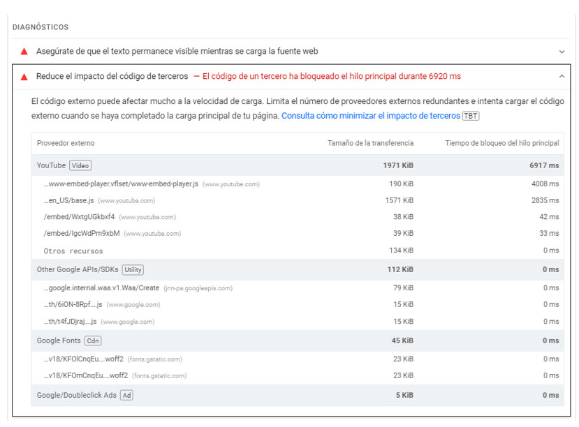Click the red 6920 ms blocked-thread summary text
579x427 pixels.
coord(332,76)
